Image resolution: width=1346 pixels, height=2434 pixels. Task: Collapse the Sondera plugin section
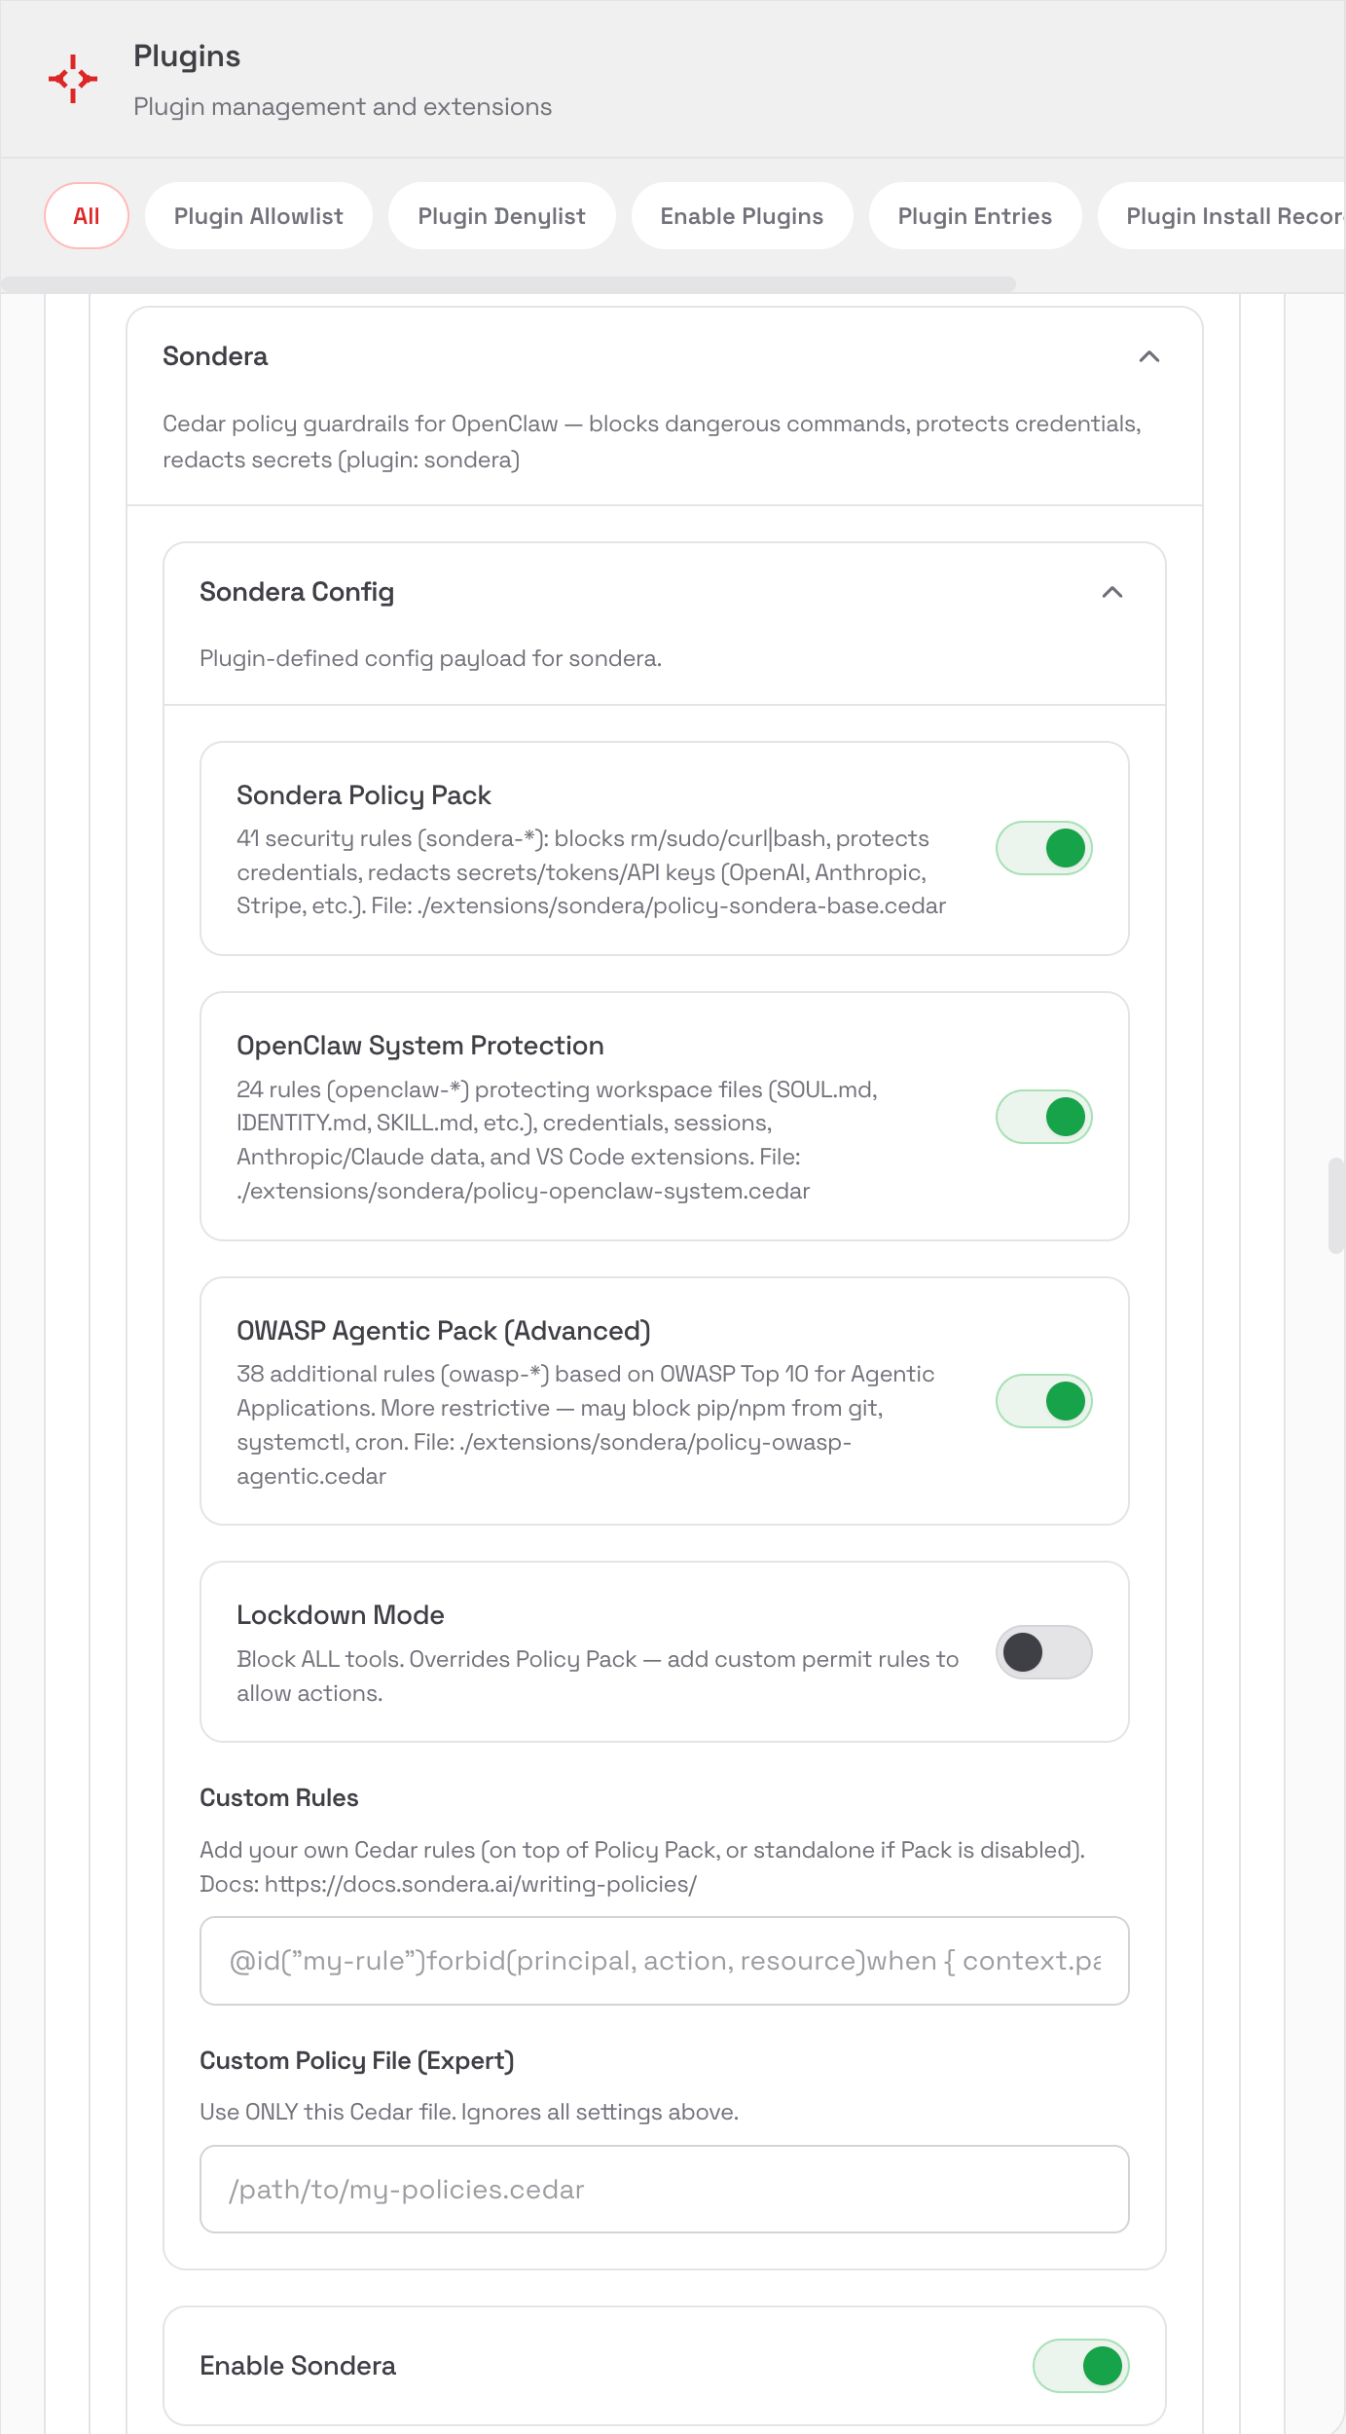pyautogui.click(x=1149, y=357)
